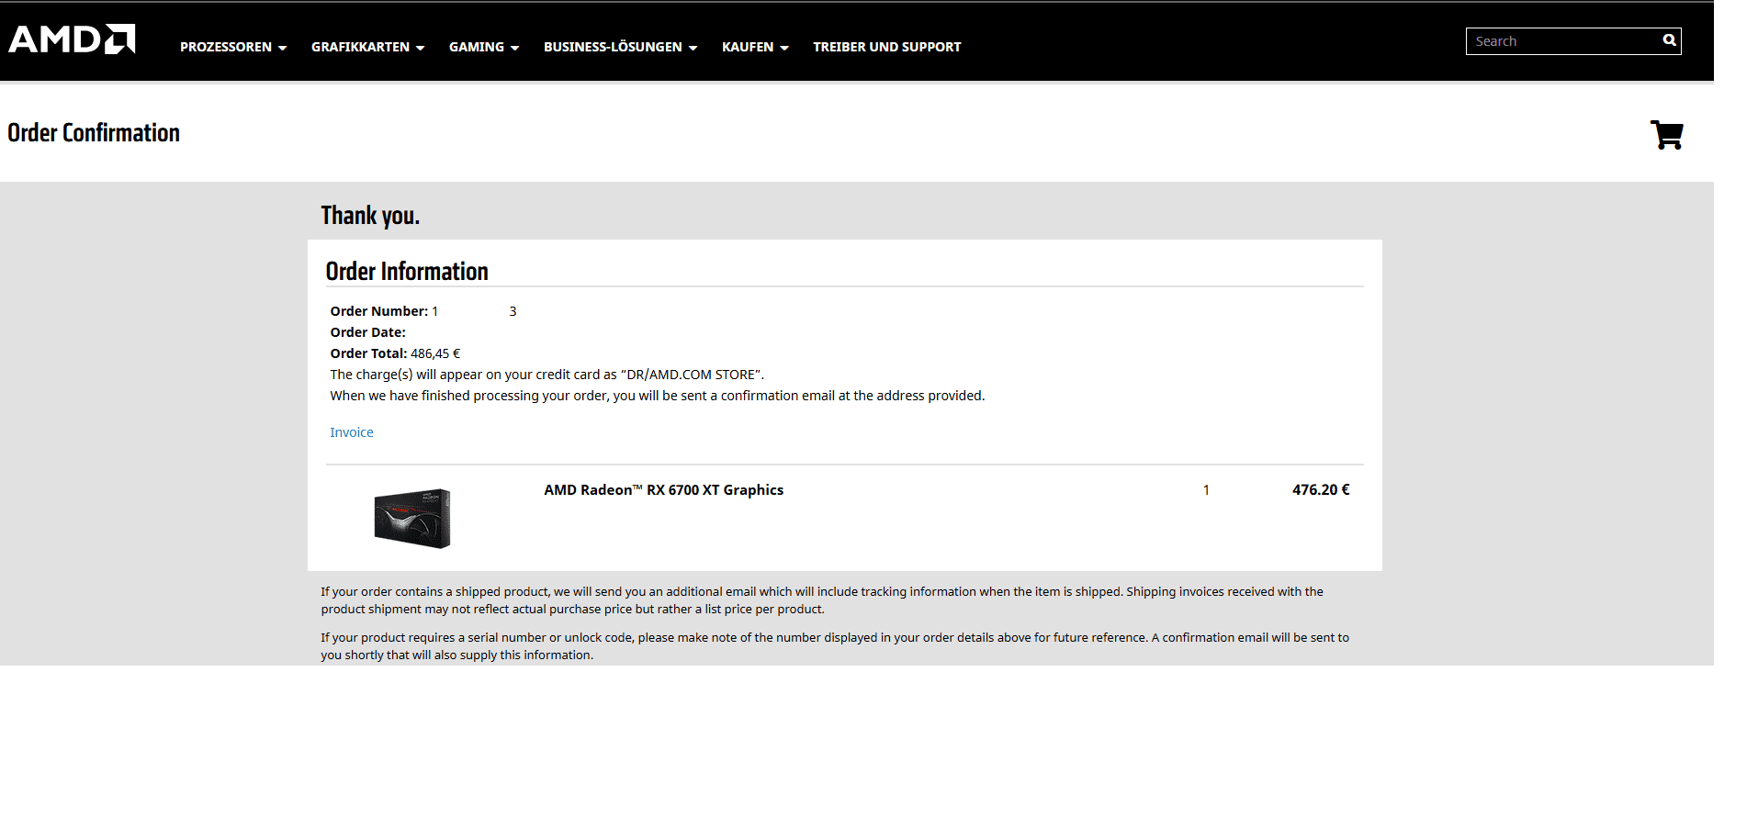Viewport: 1758px width, 840px height.
Task: Expand the Grafikkarten dropdown arrow
Action: coord(420,48)
